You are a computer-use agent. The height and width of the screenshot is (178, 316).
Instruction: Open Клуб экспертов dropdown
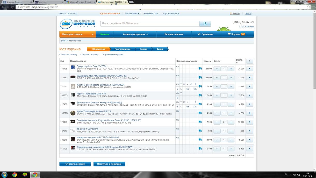click(x=171, y=13)
